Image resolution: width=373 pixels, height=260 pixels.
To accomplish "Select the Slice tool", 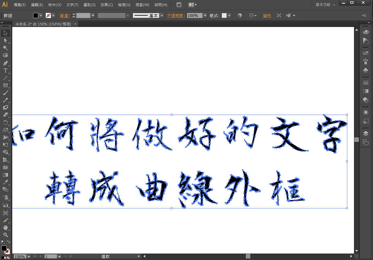I will 6,220.
